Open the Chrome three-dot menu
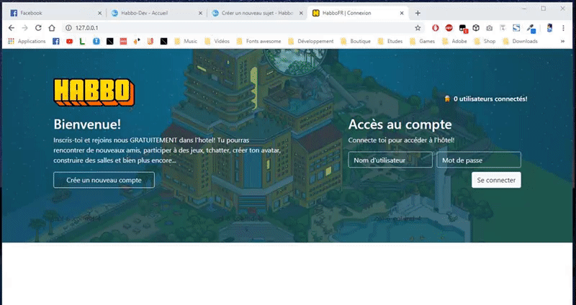 pos(563,28)
